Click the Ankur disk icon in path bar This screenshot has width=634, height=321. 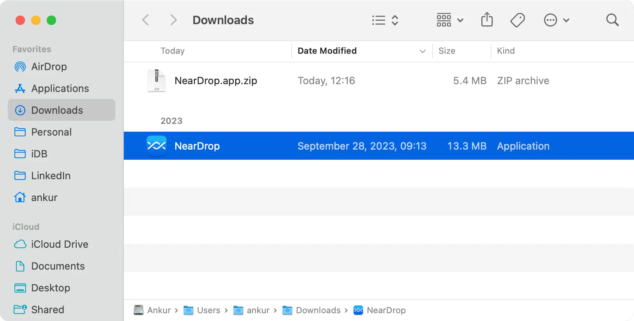139,310
